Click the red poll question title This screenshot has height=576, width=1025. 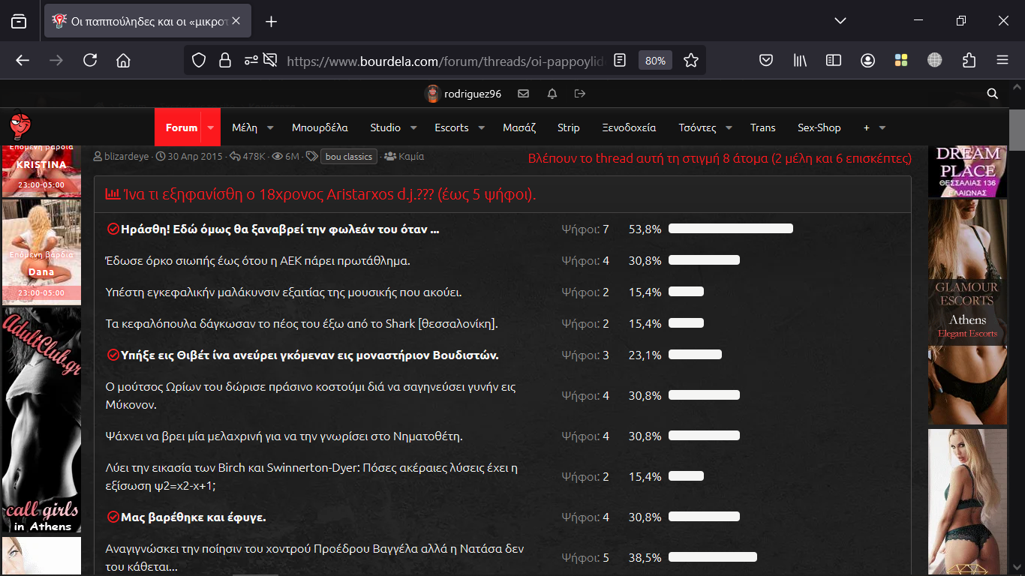[329, 194]
